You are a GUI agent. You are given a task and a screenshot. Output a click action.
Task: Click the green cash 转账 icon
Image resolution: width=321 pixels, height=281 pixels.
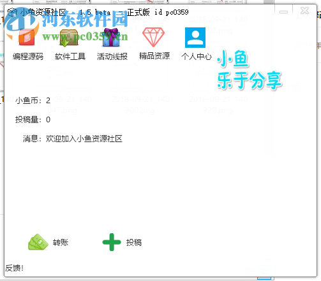[38, 242]
